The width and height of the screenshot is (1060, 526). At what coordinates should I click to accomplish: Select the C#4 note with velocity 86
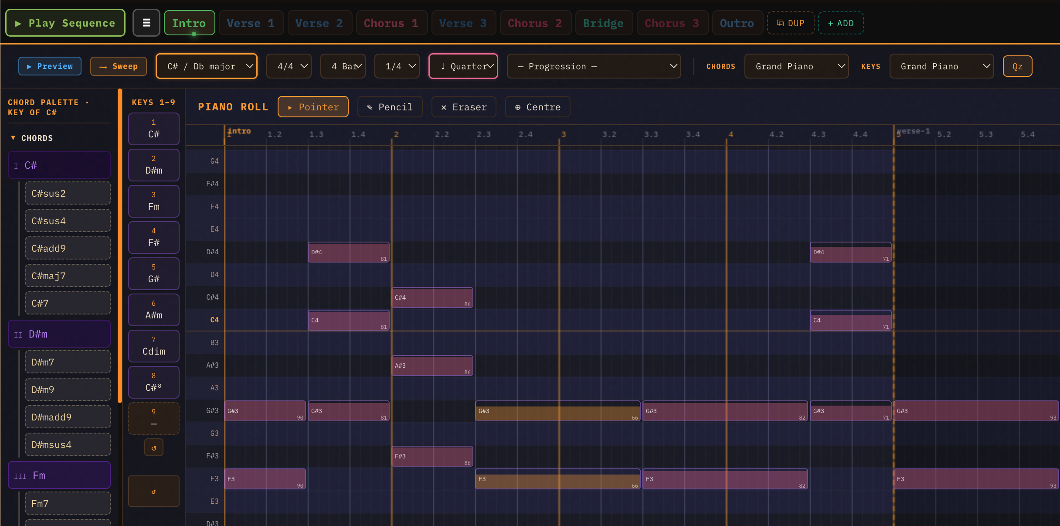coord(432,297)
